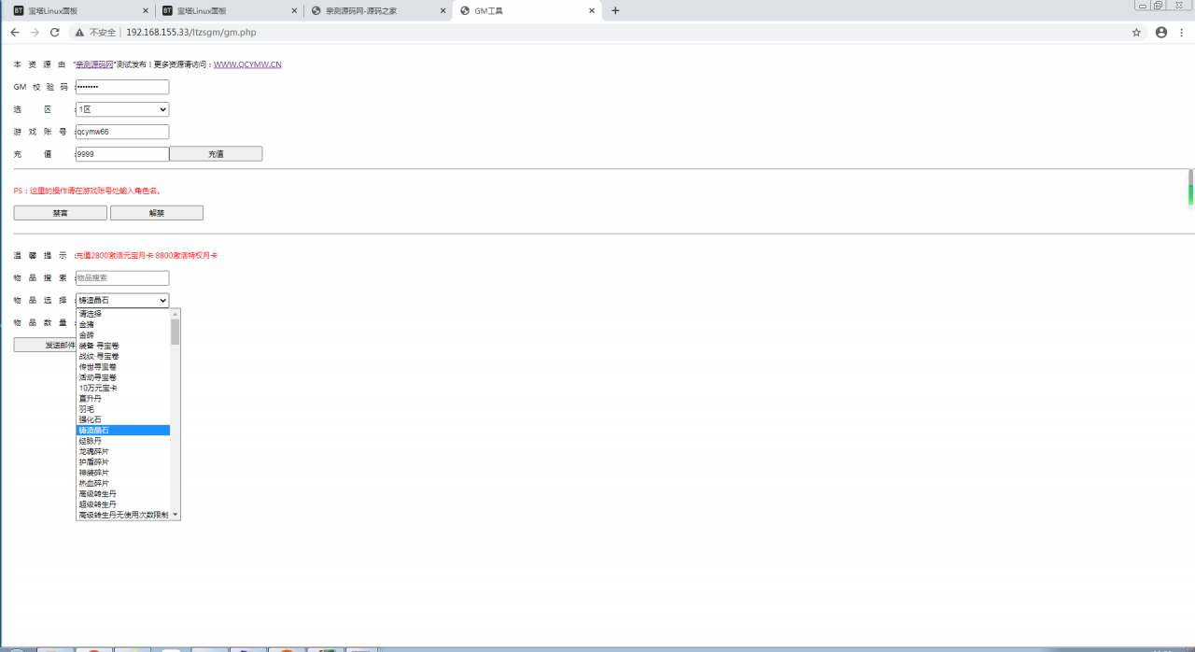Viewport: 1195px width, 652px height.
Task: Select 强化石 in the item list
Action: (x=91, y=419)
